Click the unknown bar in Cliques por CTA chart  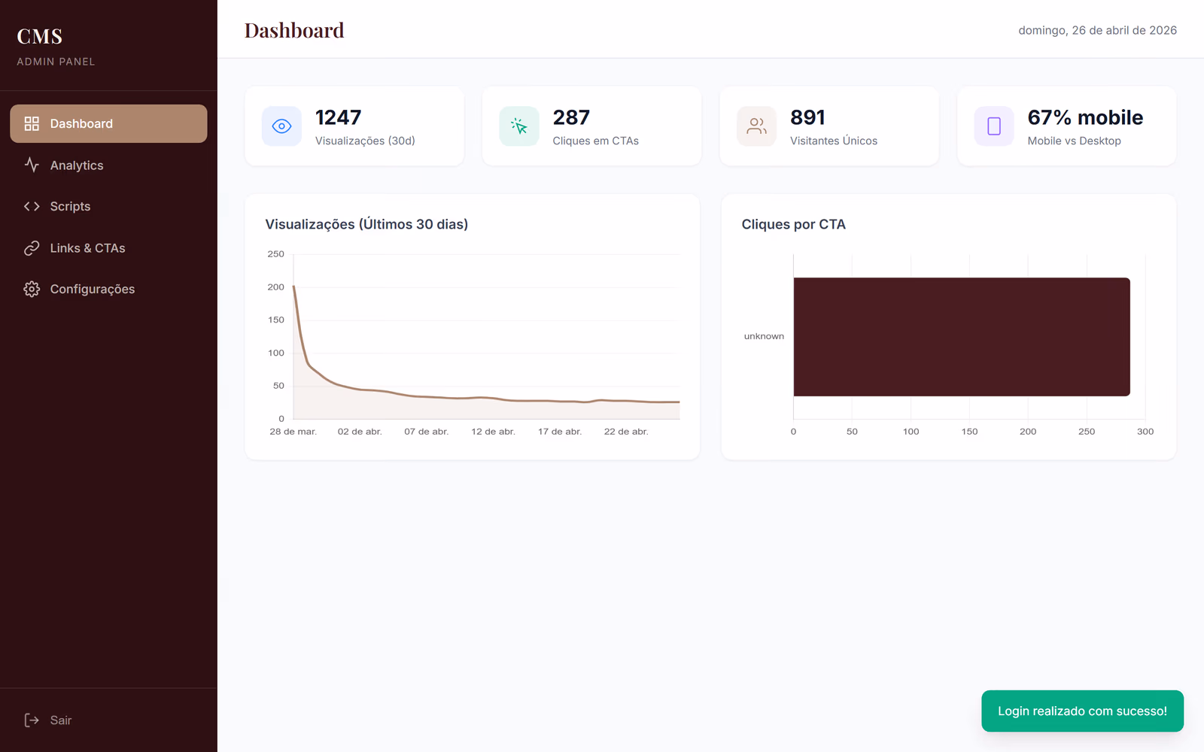pyautogui.click(x=961, y=337)
